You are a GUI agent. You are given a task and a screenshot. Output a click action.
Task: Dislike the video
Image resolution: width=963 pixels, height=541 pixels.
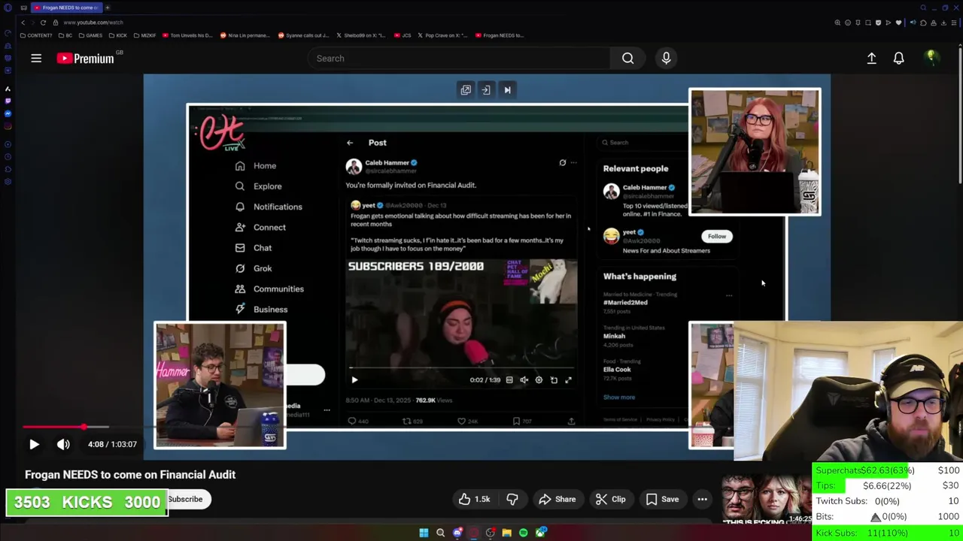coord(512,499)
